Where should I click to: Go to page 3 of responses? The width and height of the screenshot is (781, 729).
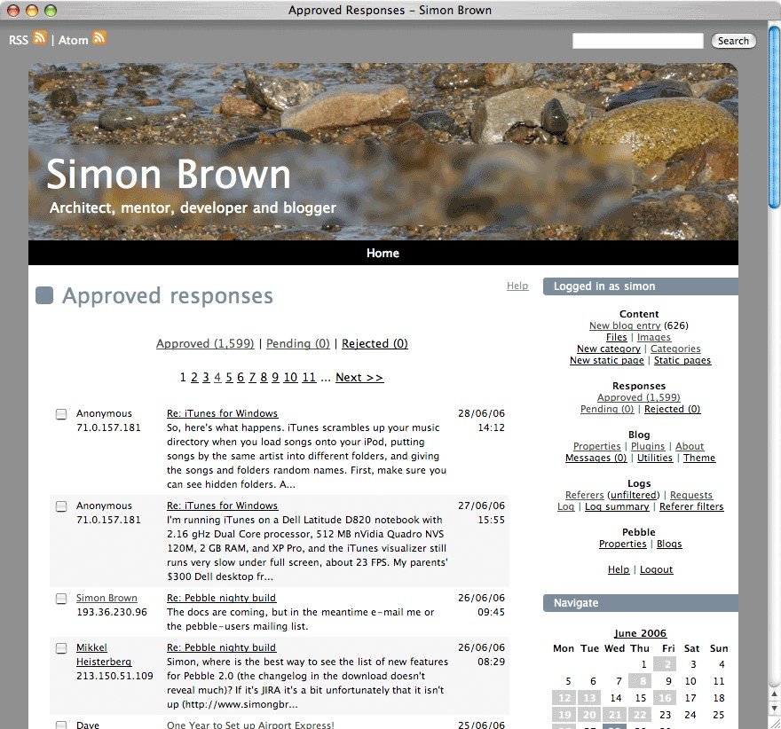pos(206,377)
